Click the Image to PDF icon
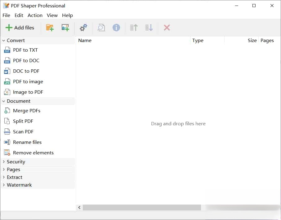Viewport: 281px width, 220px height. [7, 92]
